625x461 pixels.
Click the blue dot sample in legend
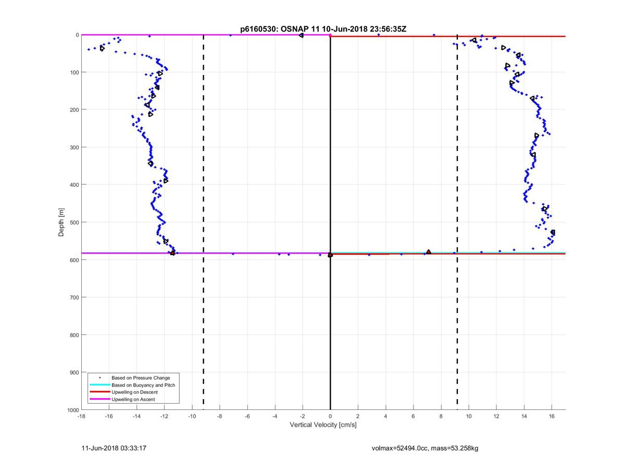tap(99, 378)
